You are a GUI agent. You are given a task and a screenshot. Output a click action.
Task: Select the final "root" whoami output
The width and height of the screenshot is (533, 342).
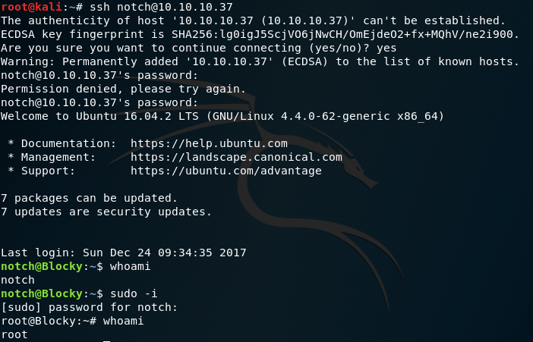tap(14, 334)
